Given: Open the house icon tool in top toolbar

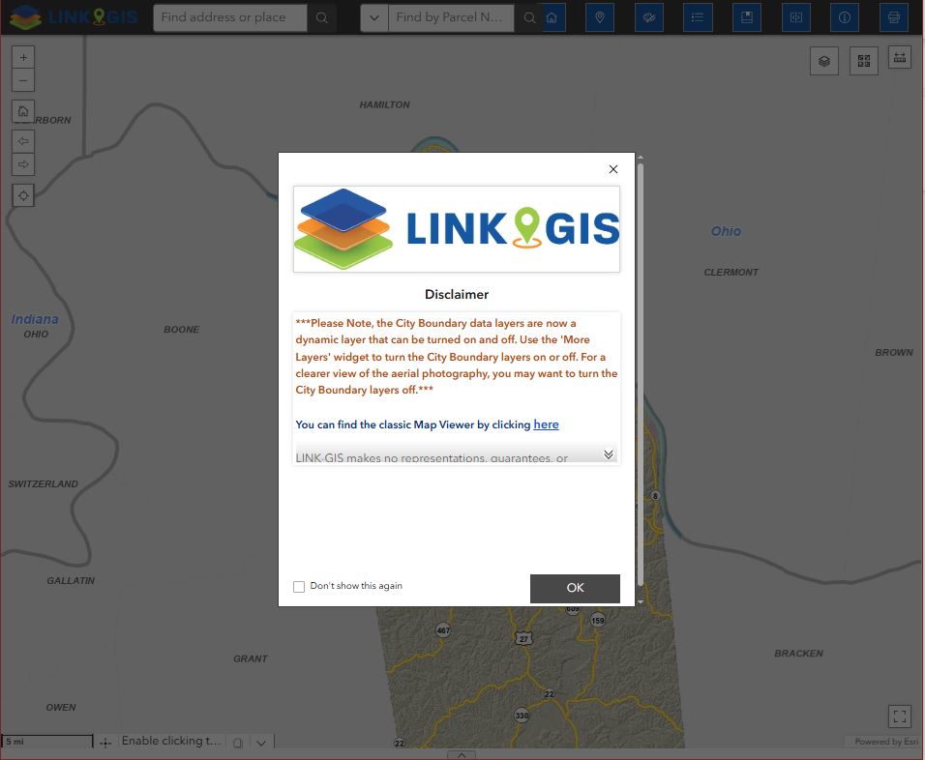Looking at the screenshot, I should point(552,17).
